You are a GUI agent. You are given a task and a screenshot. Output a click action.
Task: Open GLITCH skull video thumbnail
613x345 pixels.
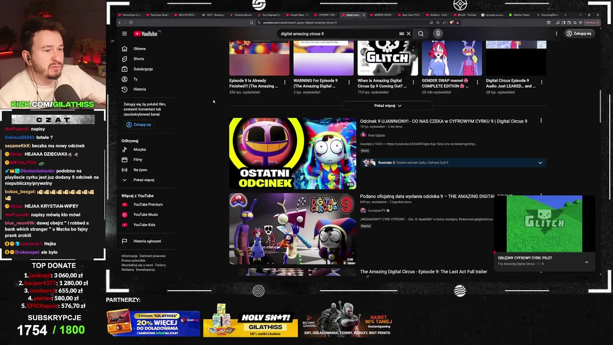[387, 58]
